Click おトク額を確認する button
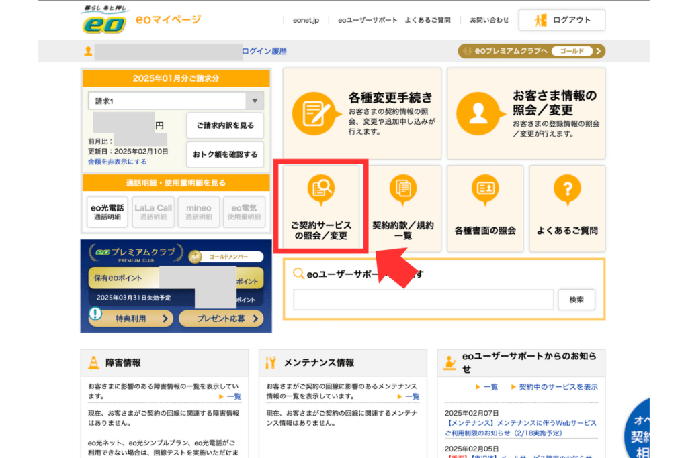 coord(225,154)
